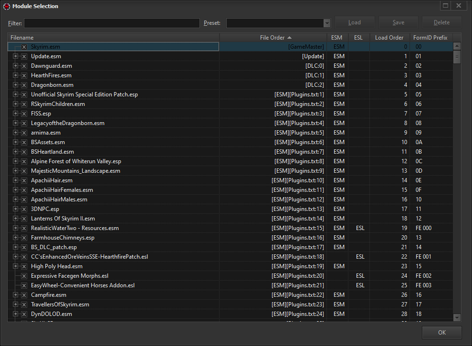Uncheck the Update.esm checkbox
This screenshot has width=472, height=346.
(x=24, y=57)
